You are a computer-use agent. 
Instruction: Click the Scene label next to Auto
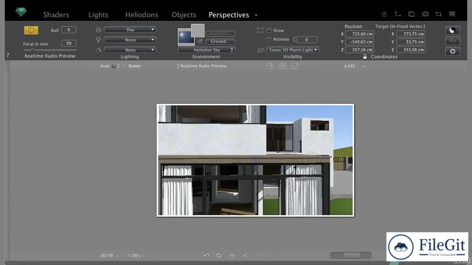[134, 66]
